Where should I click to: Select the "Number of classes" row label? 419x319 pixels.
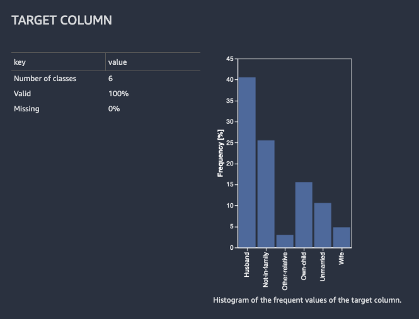point(45,79)
